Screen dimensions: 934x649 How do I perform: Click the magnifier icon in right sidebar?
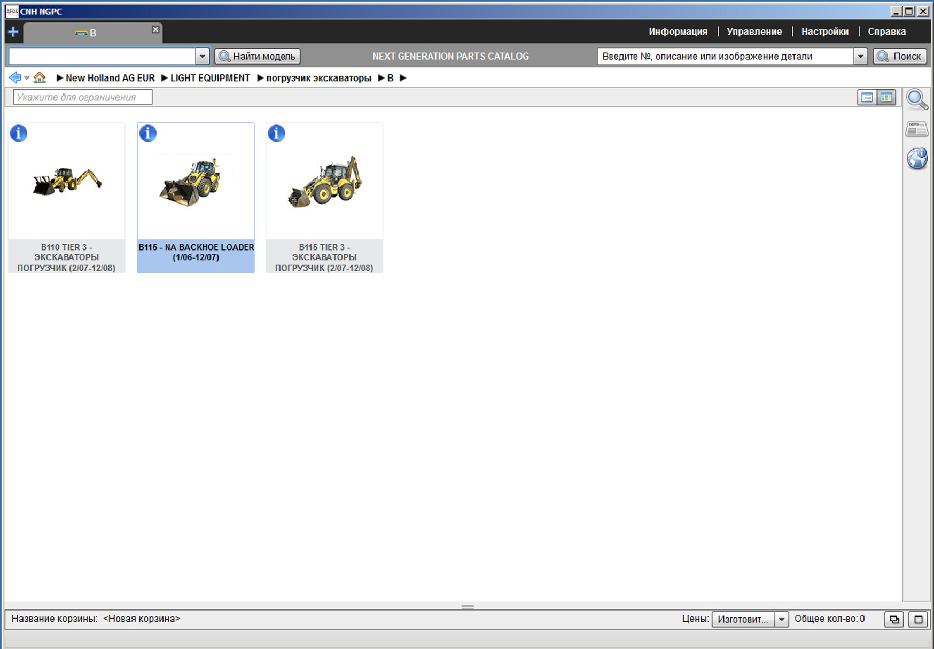pyautogui.click(x=917, y=99)
